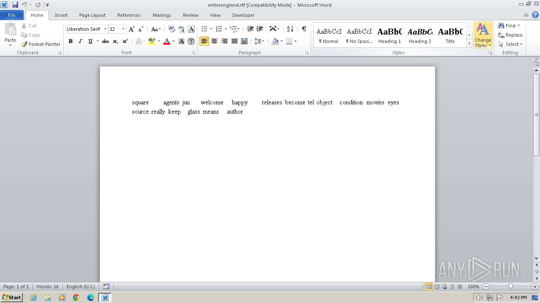
Task: Click the Replace icon in Editing group
Action: point(501,35)
